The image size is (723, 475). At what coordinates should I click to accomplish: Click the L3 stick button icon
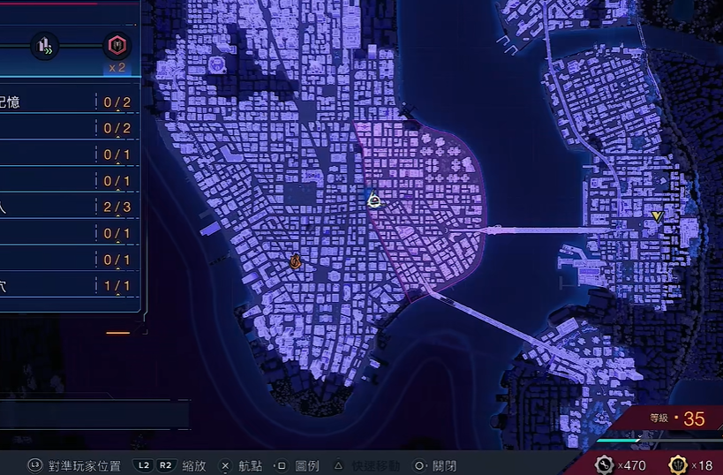coord(35,465)
